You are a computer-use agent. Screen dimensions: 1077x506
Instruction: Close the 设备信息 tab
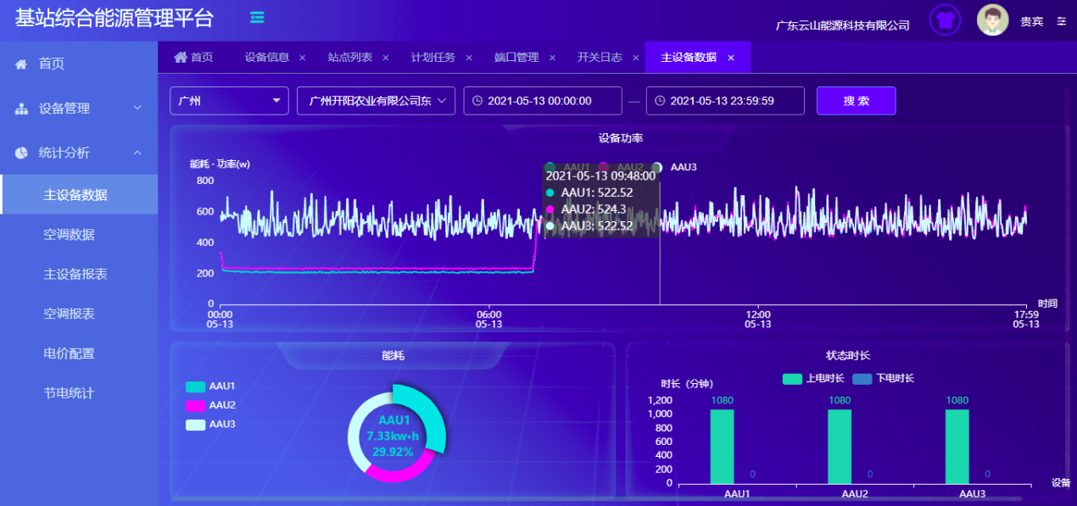pyautogui.click(x=302, y=58)
